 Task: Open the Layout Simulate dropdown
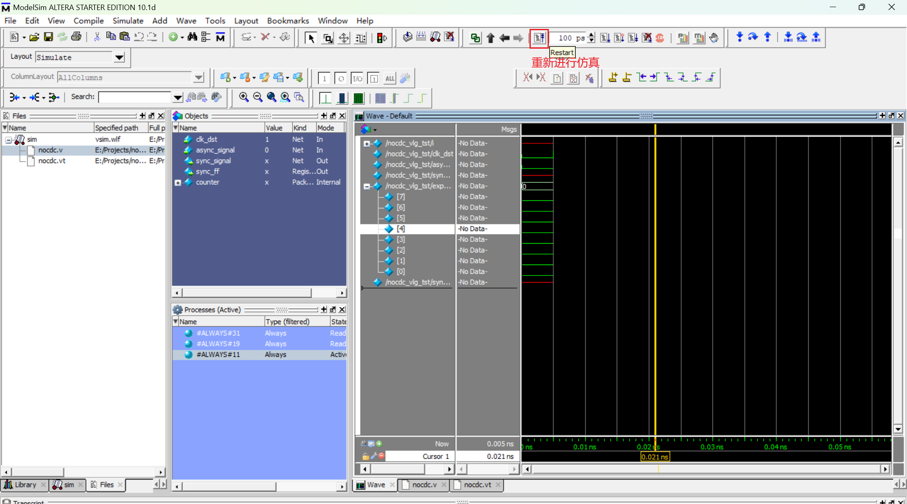(119, 57)
